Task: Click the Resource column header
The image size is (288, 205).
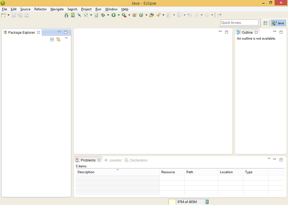Action: point(168,172)
